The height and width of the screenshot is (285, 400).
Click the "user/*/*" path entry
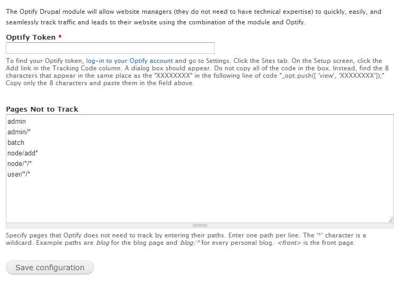pos(19,174)
